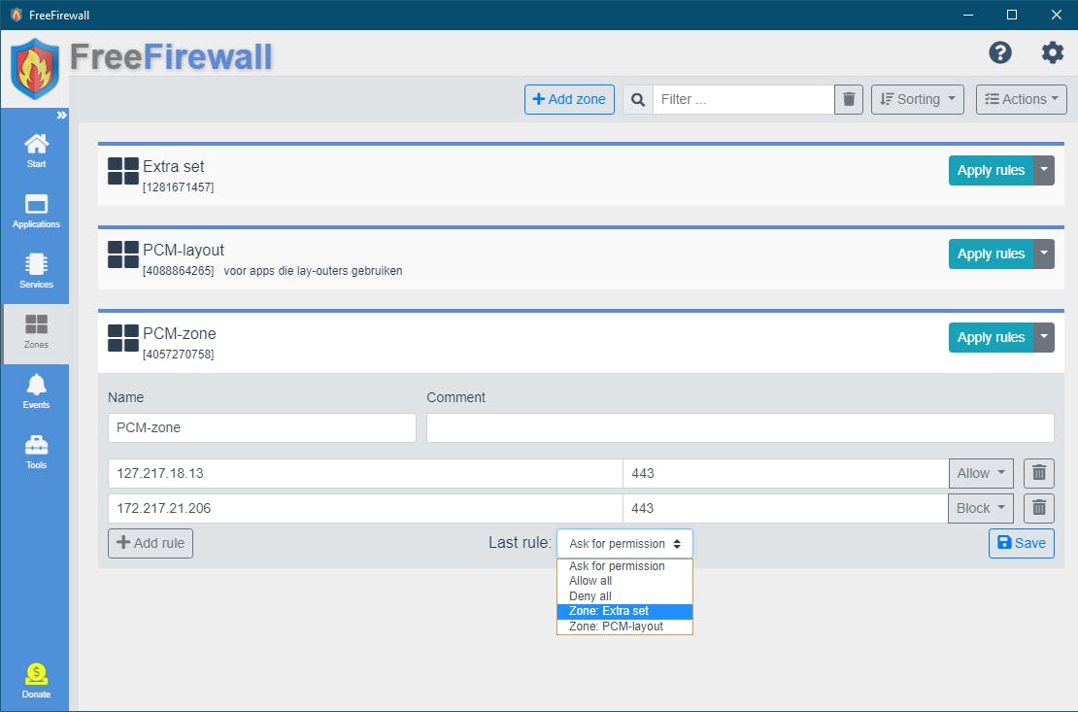Viewport: 1078px width, 712px height.
Task: Open Applications in sidebar
Action: tap(36, 211)
